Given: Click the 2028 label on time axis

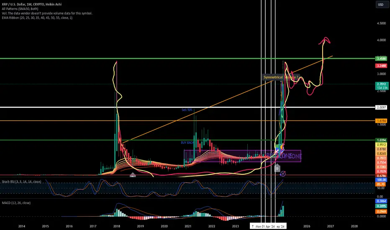Looking at the screenshot, I should click(x=354, y=226).
